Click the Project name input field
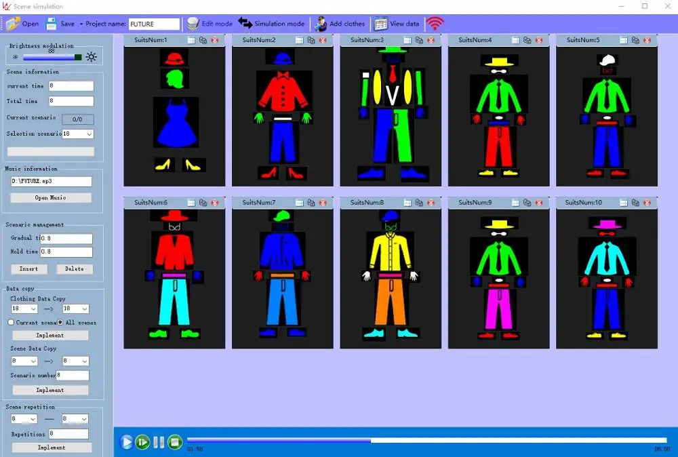678x457 pixels. (154, 24)
